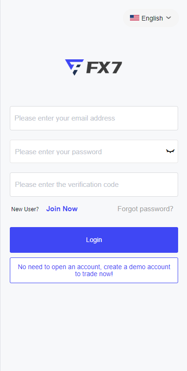Click the 'Please enter the verification code' placeholder
The image size is (187, 371).
pos(67,185)
